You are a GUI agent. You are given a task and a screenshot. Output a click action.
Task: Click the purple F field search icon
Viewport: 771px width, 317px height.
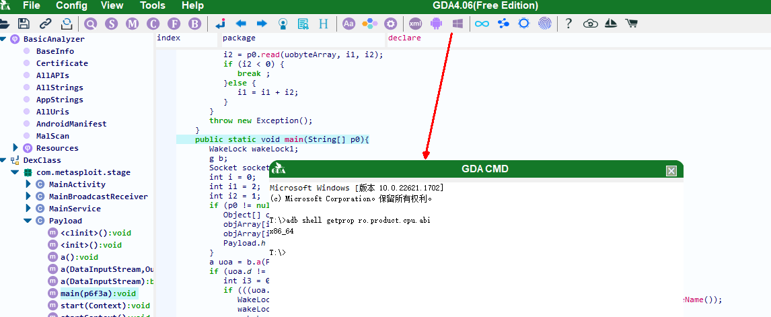click(x=174, y=23)
